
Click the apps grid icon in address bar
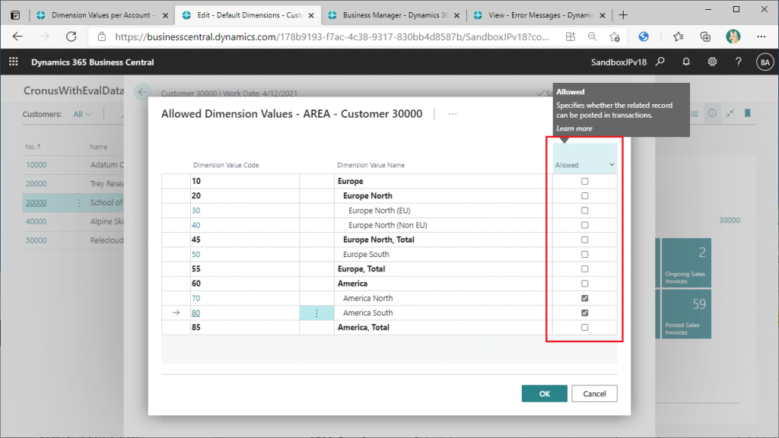[571, 36]
